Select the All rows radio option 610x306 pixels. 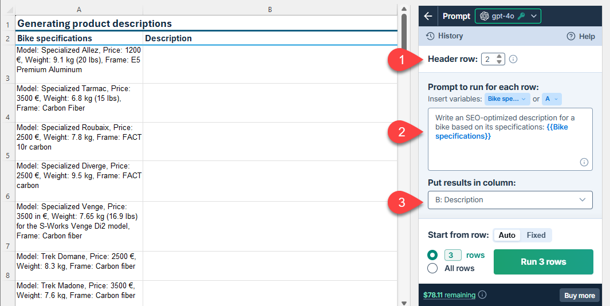(x=433, y=268)
